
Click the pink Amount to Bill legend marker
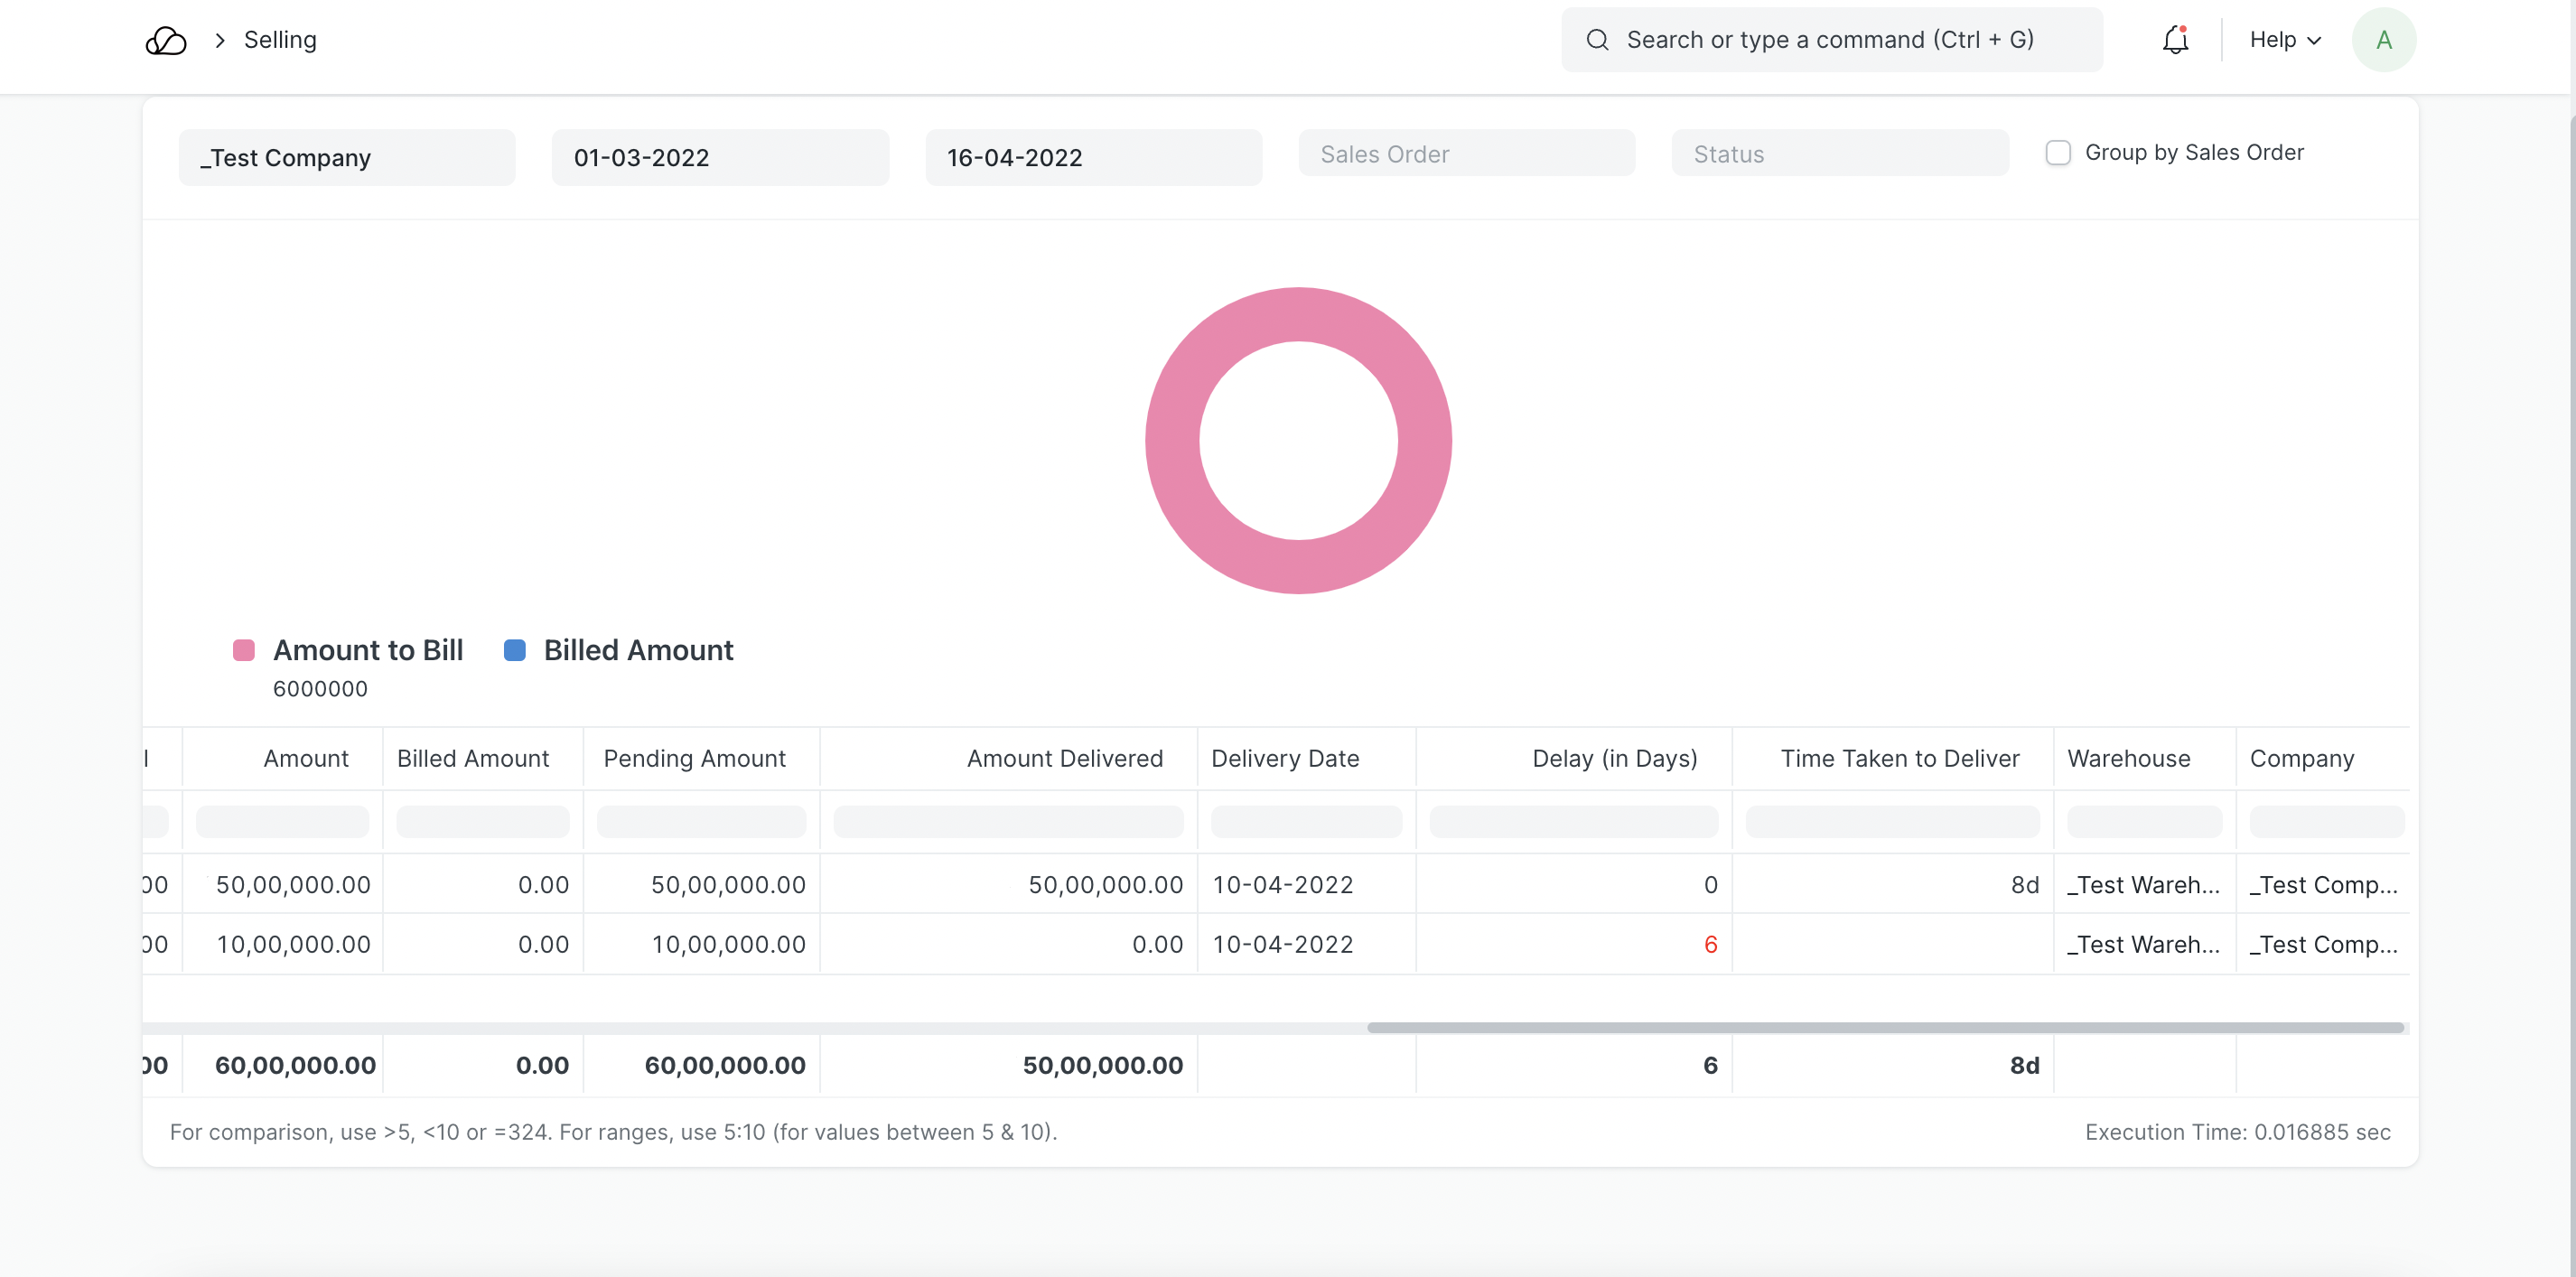point(243,650)
